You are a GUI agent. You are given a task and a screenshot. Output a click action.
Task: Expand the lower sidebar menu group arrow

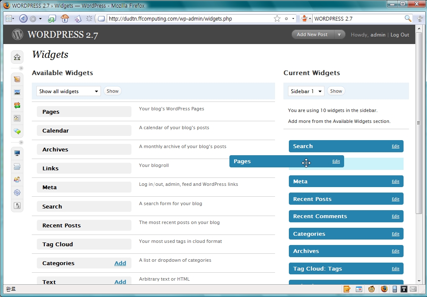tap(21, 142)
